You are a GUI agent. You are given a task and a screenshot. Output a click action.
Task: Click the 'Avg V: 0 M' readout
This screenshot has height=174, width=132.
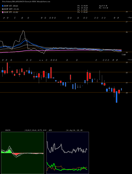pos(103,6)
